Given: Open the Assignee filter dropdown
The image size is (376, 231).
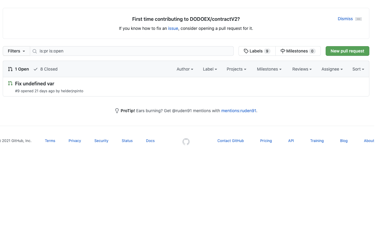Looking at the screenshot, I should [332, 69].
